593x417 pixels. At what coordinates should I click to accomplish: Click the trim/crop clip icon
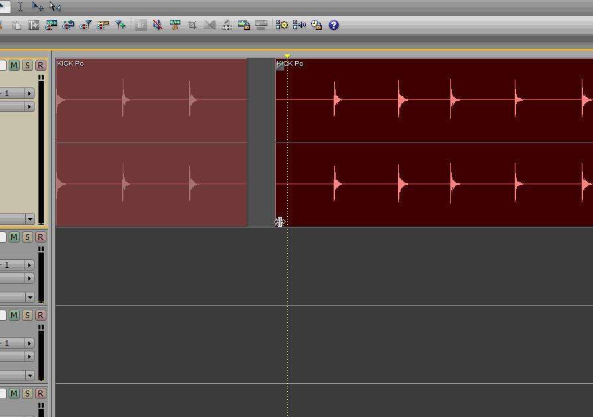pyautogui.click(x=192, y=25)
